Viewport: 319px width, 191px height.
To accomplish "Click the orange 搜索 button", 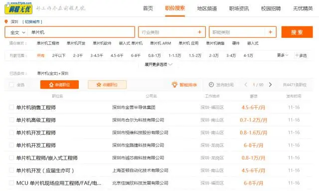I will pos(297,32).
